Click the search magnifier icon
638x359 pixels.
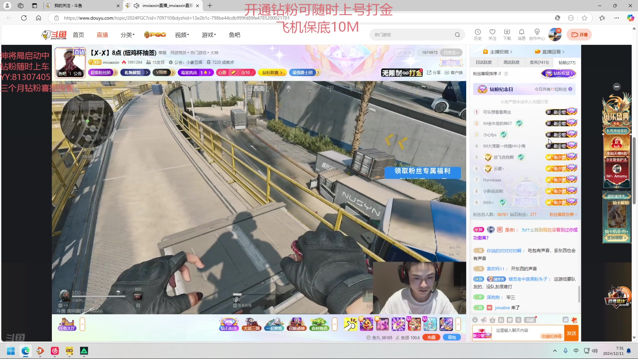(458, 35)
